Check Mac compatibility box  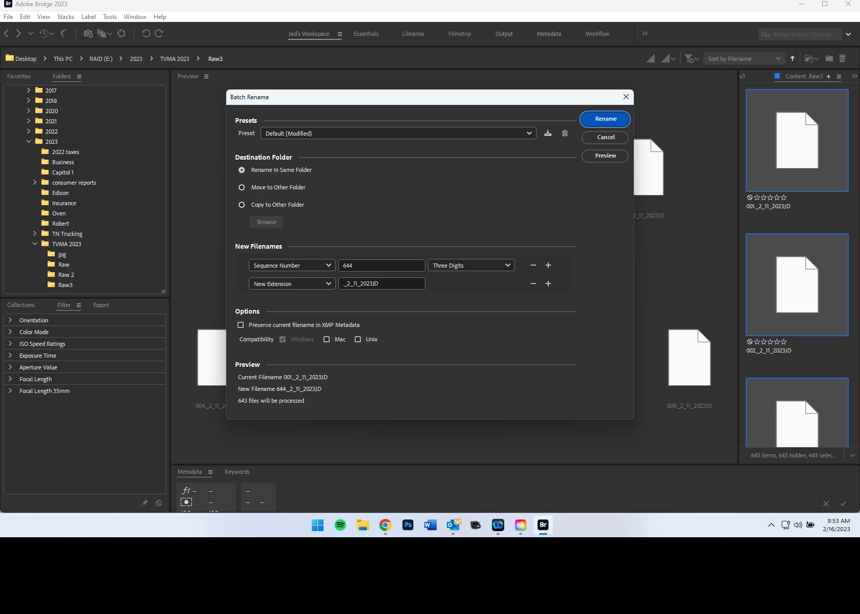click(327, 339)
